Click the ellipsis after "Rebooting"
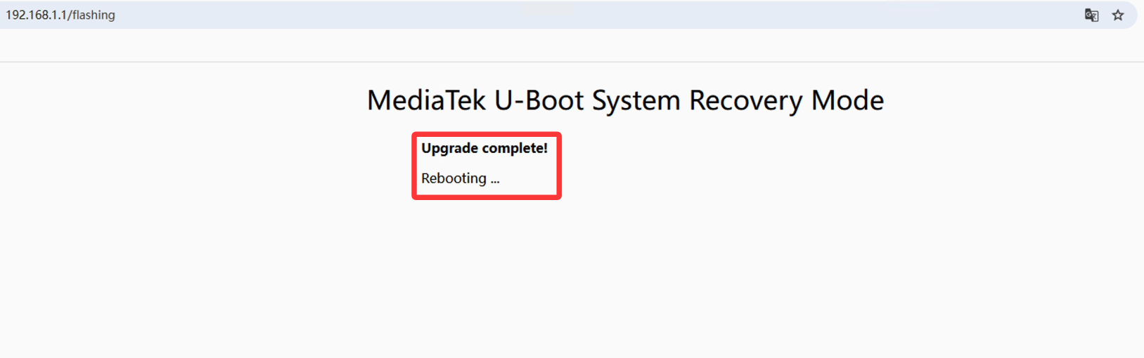Screen dimensions: 1144x358 click(495, 180)
